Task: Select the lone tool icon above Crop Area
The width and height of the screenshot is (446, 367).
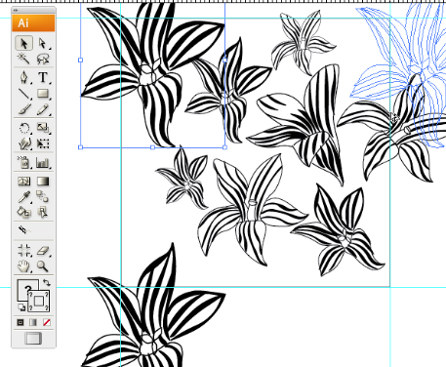Action: pyautogui.click(x=23, y=230)
